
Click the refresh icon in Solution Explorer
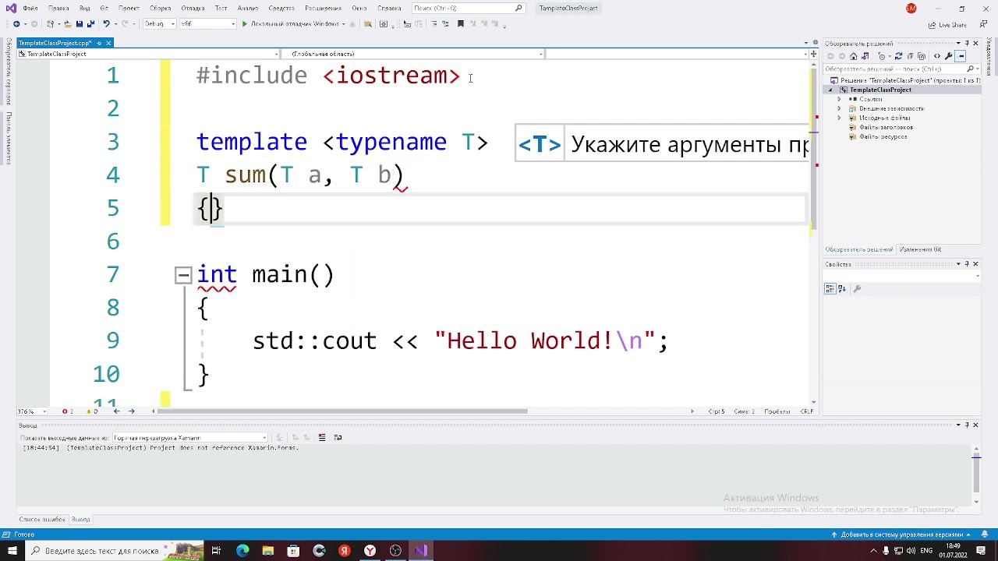[x=899, y=56]
